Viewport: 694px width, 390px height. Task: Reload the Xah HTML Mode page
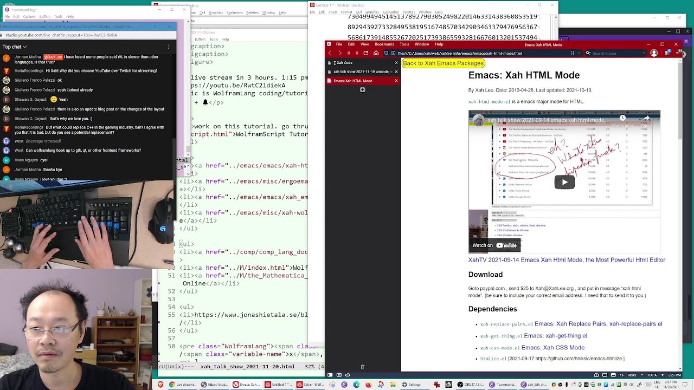(366, 53)
